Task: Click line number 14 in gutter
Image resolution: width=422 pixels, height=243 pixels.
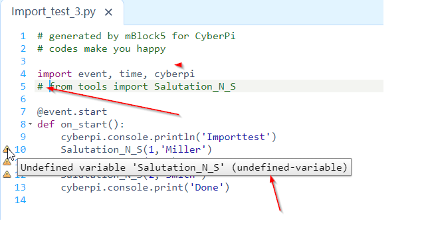Action: click(20, 200)
